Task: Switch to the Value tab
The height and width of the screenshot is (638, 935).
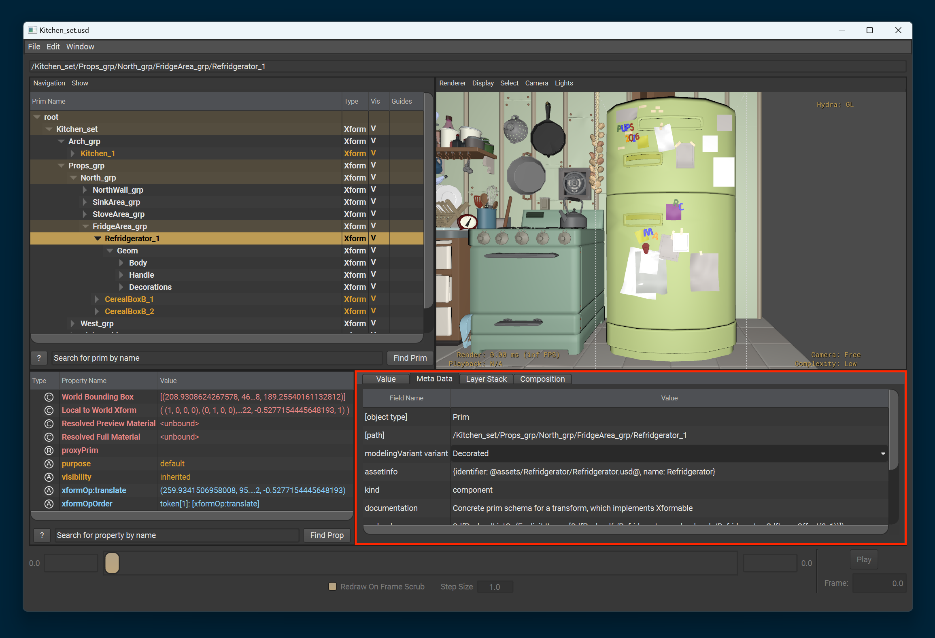Action: (386, 379)
